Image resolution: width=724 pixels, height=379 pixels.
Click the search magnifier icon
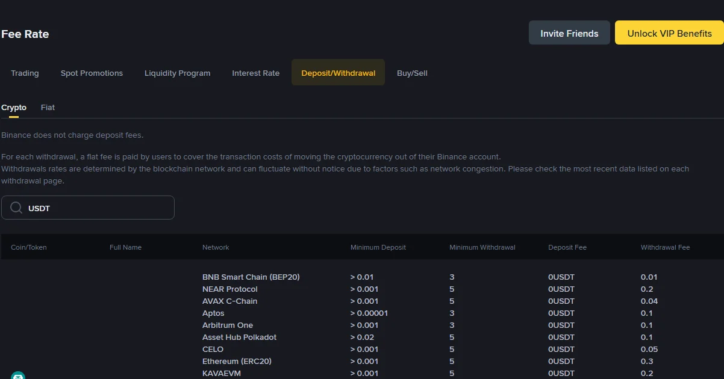pyautogui.click(x=16, y=208)
